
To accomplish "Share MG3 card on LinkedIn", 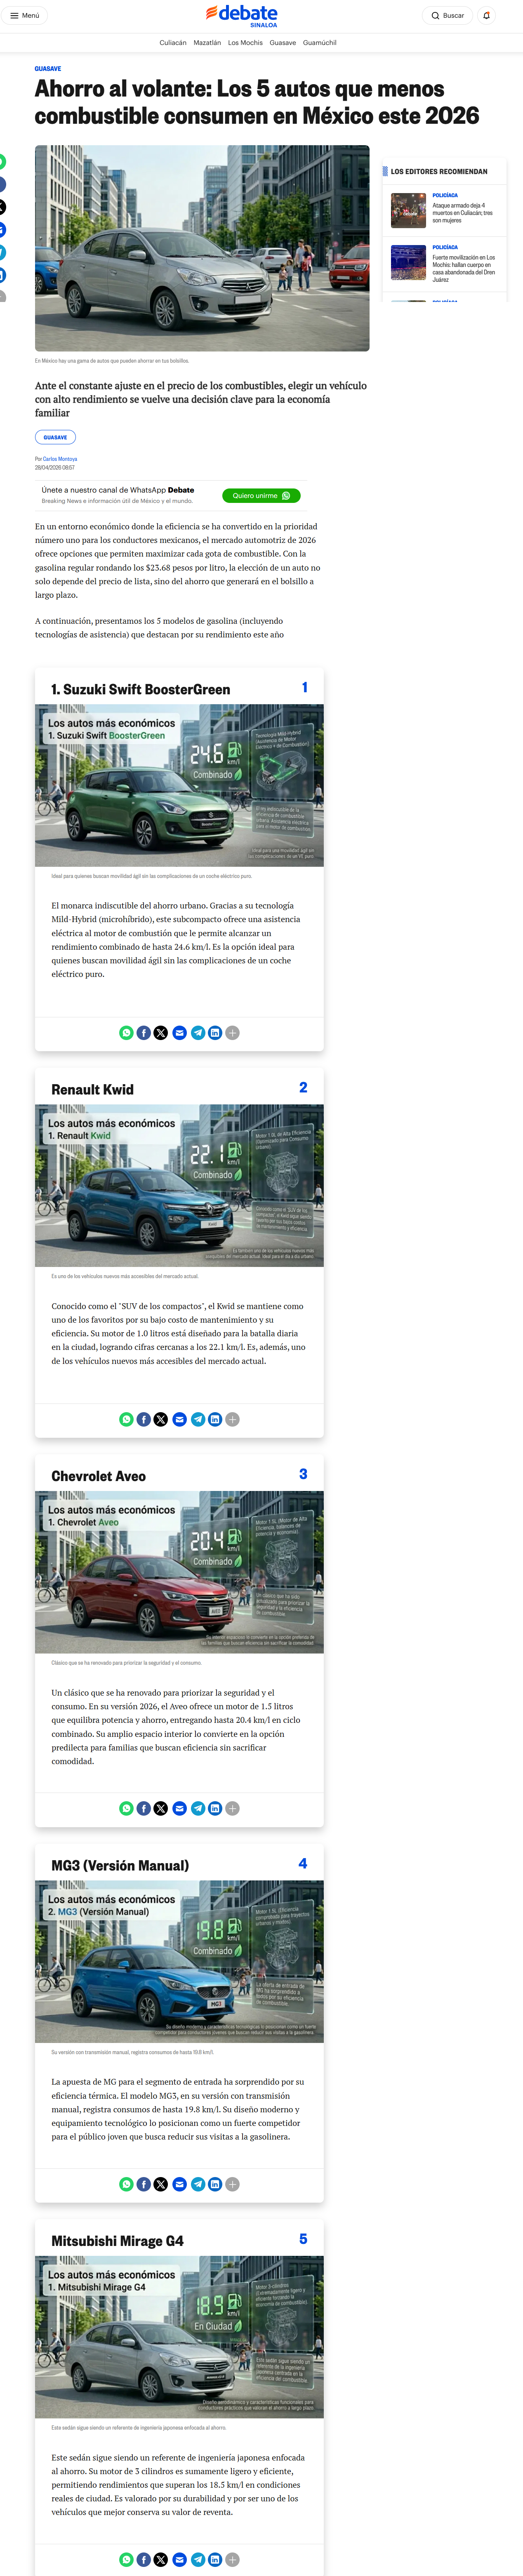I will point(215,2184).
